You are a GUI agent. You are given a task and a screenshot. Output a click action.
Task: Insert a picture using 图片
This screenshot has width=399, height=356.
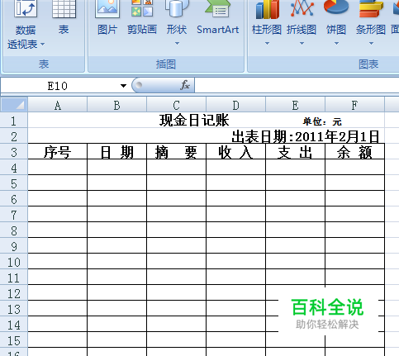tap(107, 18)
